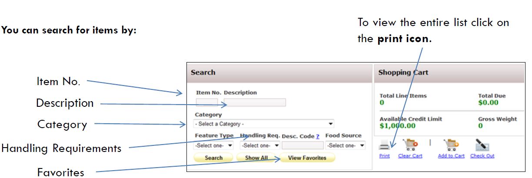Open the Handling Req. dropdown
The width and height of the screenshot is (532, 178).
[260, 145]
